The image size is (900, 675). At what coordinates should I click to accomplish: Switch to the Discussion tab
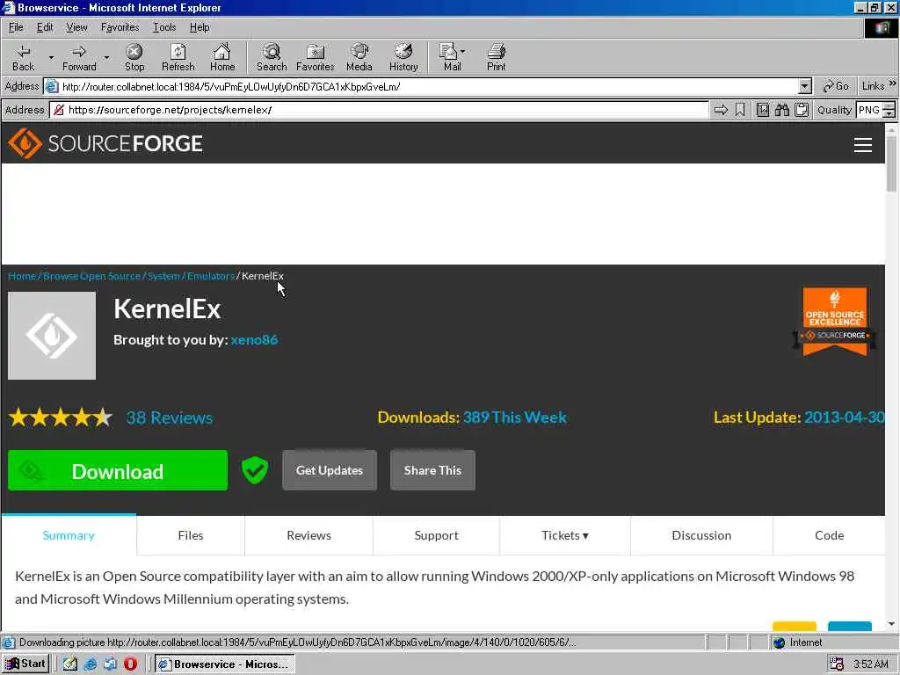pos(701,535)
